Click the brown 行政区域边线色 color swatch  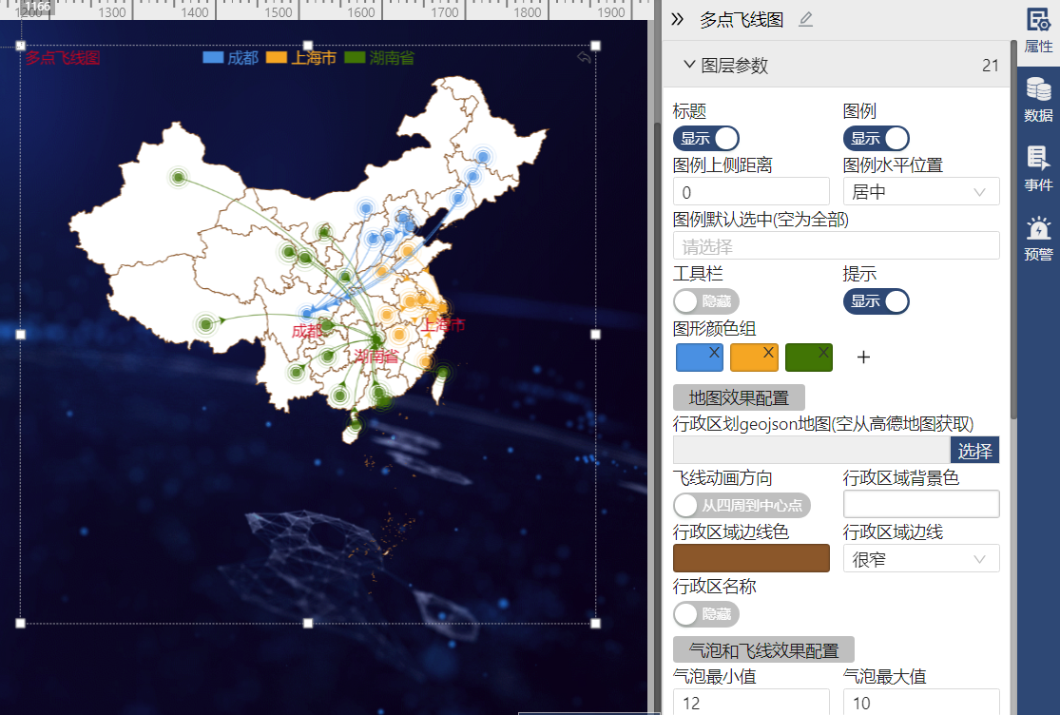click(x=751, y=558)
